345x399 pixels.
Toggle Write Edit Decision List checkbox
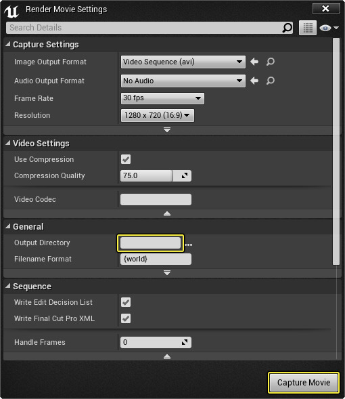[126, 302]
